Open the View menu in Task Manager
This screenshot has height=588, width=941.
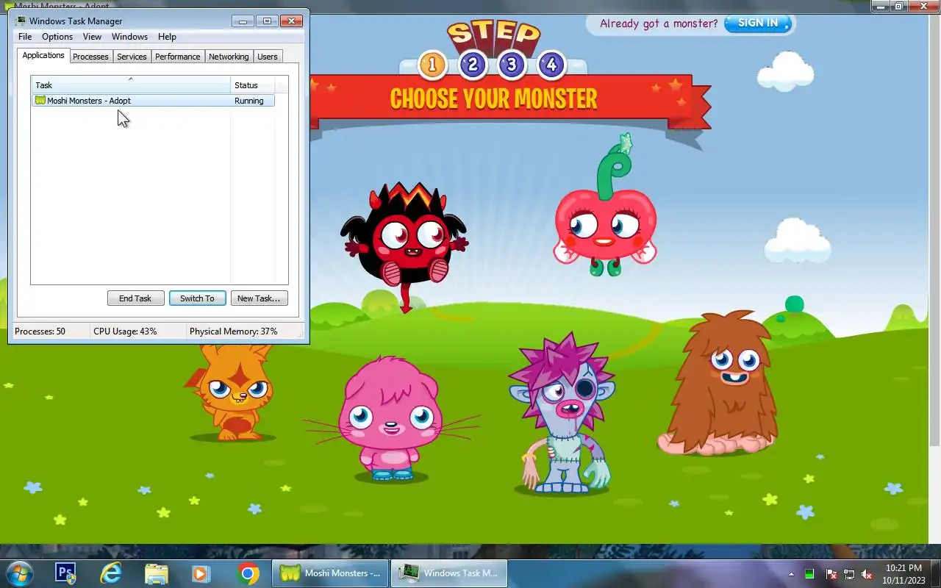pyautogui.click(x=92, y=37)
